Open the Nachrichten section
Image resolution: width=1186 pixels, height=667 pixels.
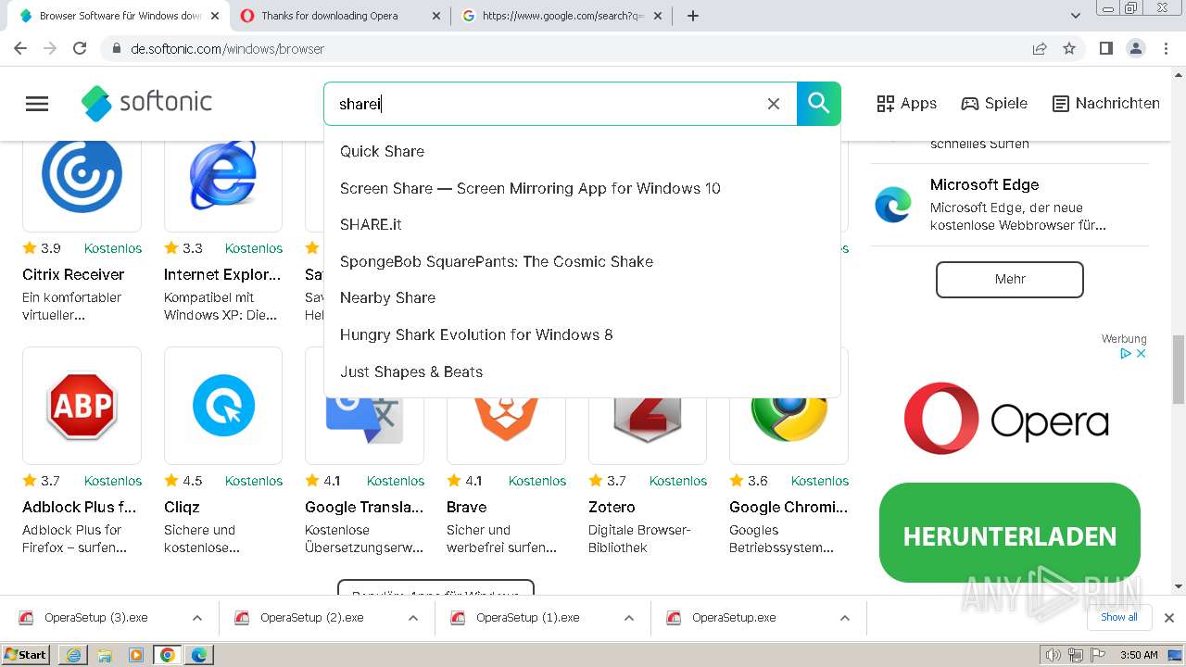(x=1106, y=104)
